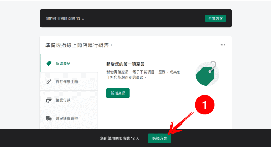Click the heading 新增您的第一項產品
271x147 pixels.
tap(125, 64)
